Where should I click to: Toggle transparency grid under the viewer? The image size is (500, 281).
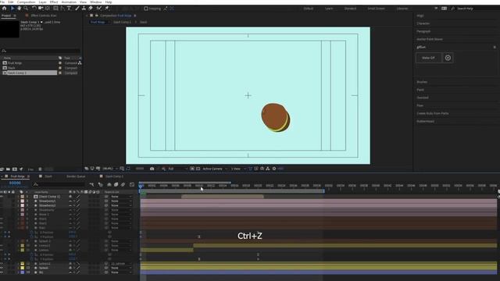click(198, 169)
